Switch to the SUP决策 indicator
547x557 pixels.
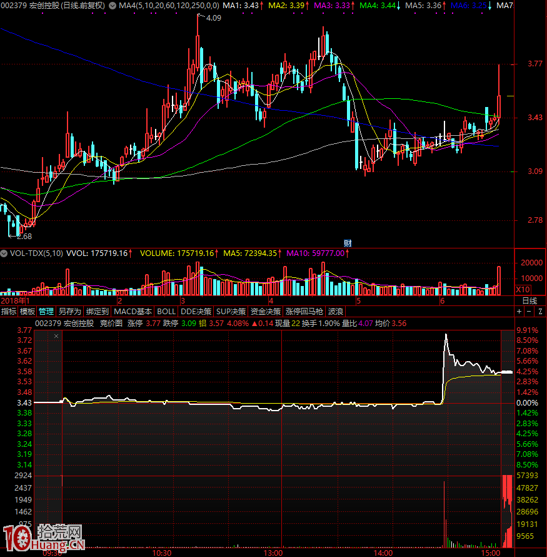pyautogui.click(x=231, y=312)
